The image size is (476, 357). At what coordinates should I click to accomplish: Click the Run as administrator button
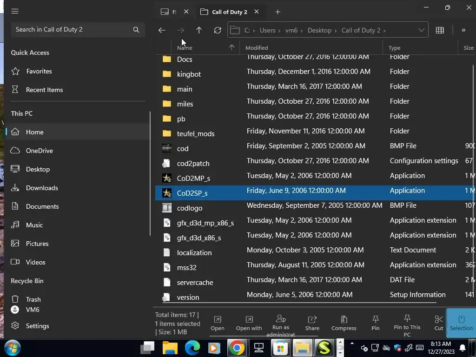[280, 326]
